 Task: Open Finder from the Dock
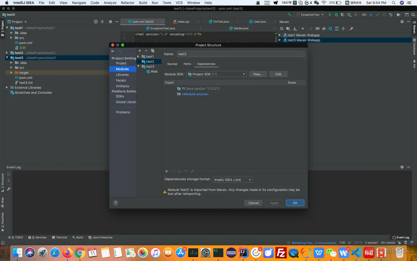[17, 253]
